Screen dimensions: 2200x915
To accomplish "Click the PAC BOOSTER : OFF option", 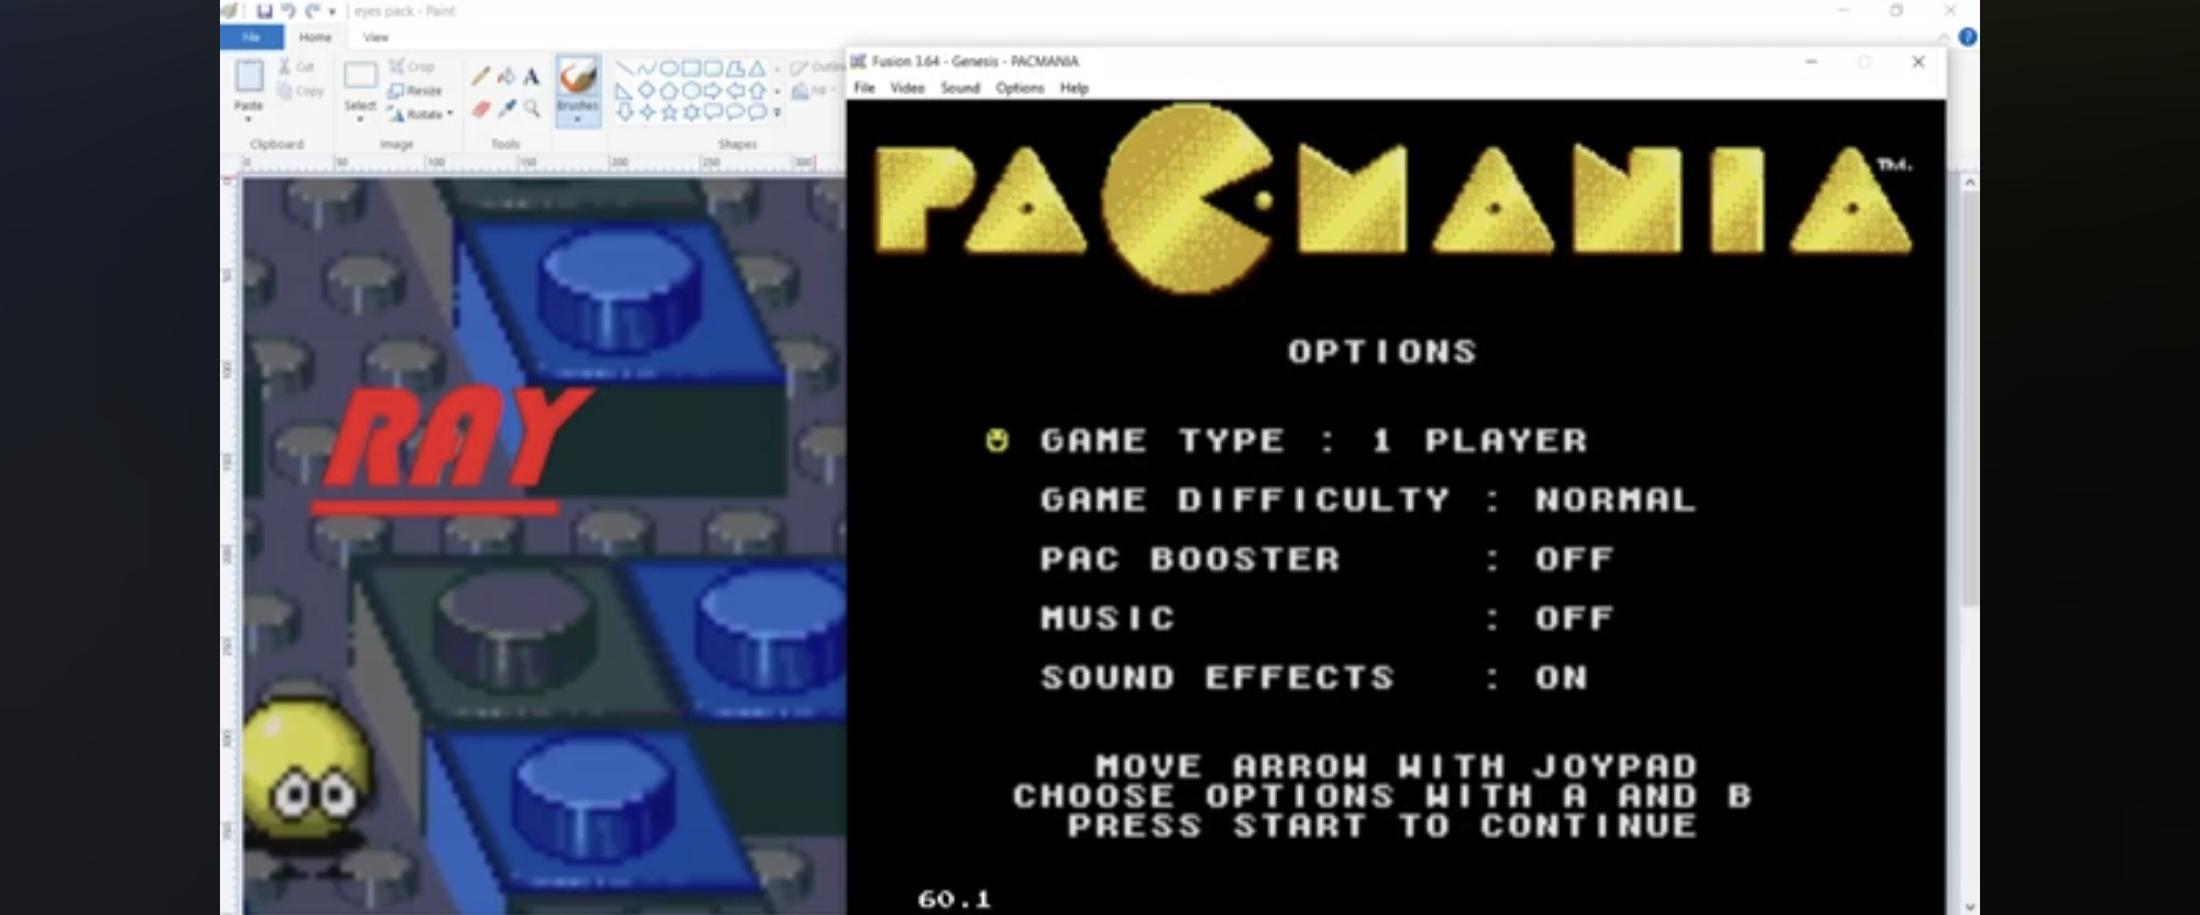I will pos(1326,559).
